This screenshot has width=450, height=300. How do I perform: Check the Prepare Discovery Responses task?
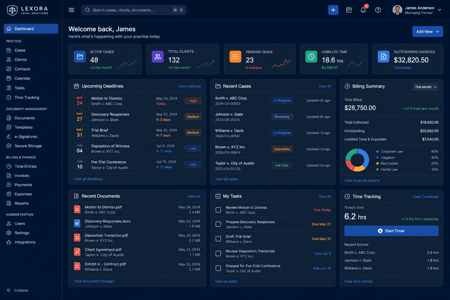pyautogui.click(x=218, y=224)
